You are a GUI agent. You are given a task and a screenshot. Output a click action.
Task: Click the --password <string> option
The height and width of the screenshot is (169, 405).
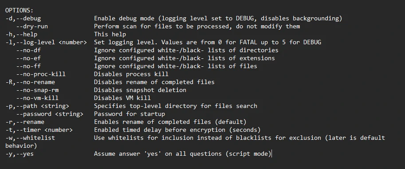tap(50, 115)
